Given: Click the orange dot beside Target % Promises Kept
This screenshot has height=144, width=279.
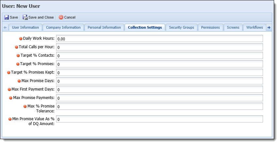Looking at the screenshot, I should 9,73.
